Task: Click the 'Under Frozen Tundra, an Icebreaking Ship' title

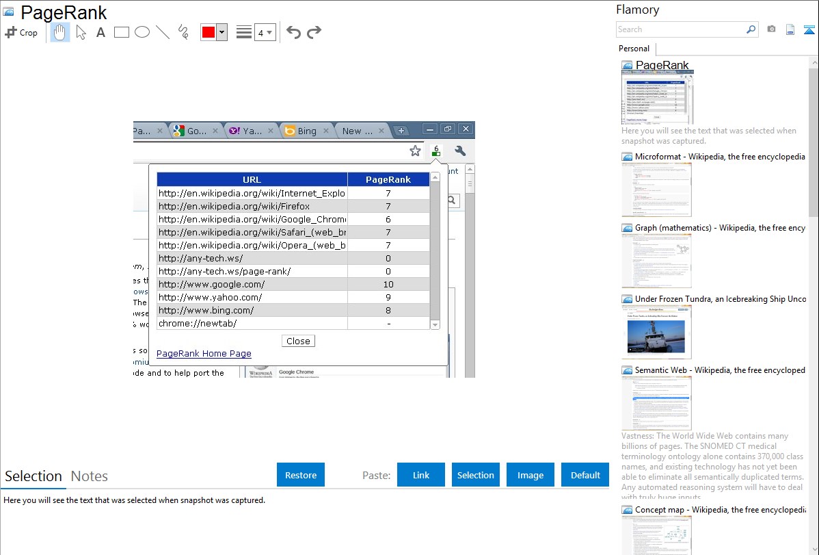Action: (x=721, y=298)
